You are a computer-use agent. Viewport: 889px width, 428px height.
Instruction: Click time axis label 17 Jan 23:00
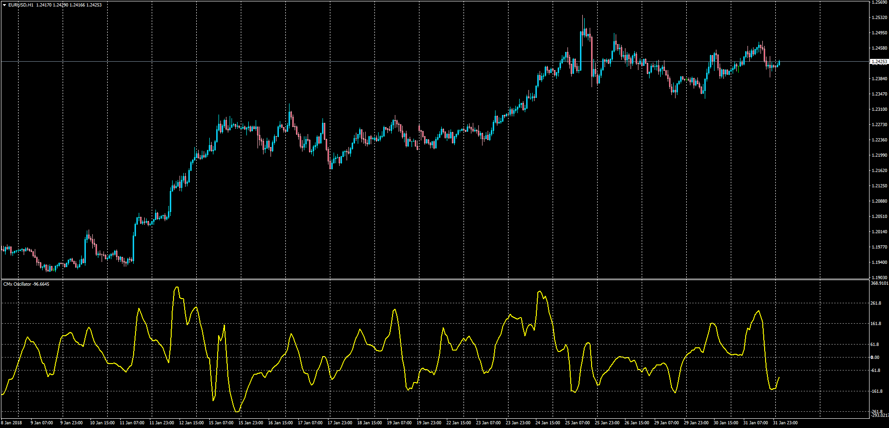(x=340, y=423)
